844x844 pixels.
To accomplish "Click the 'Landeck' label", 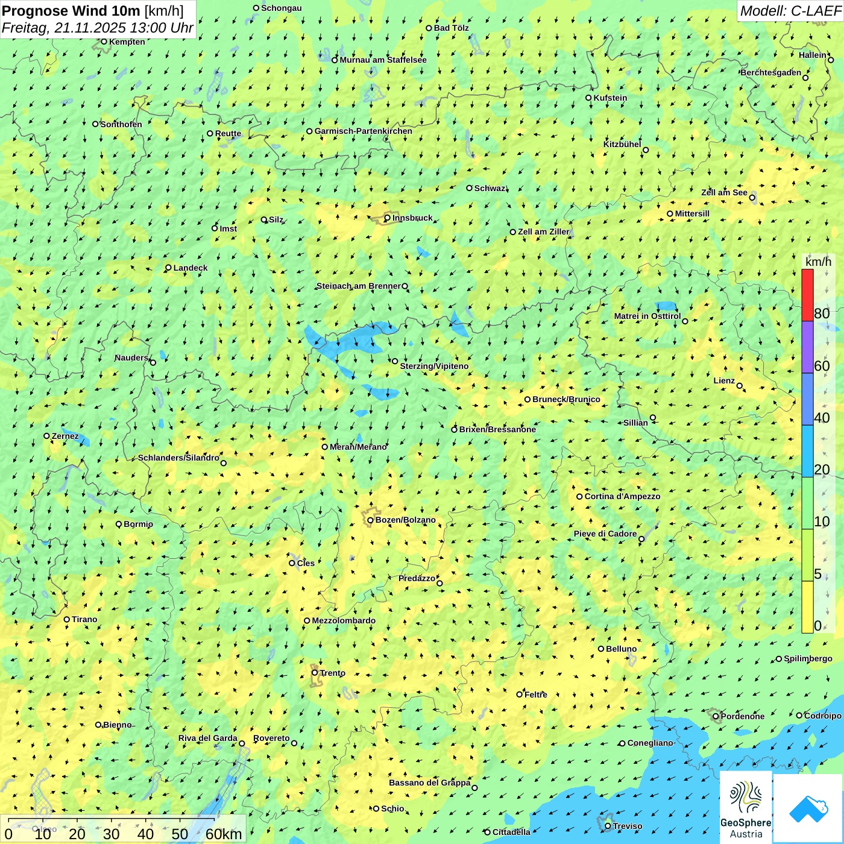I will point(191,268).
